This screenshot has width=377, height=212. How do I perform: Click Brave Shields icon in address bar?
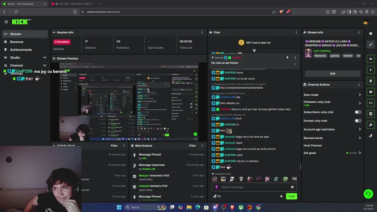point(281,12)
